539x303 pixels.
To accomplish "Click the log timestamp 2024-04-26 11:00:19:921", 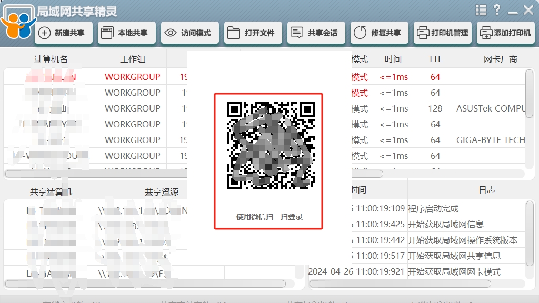I will point(356,272).
